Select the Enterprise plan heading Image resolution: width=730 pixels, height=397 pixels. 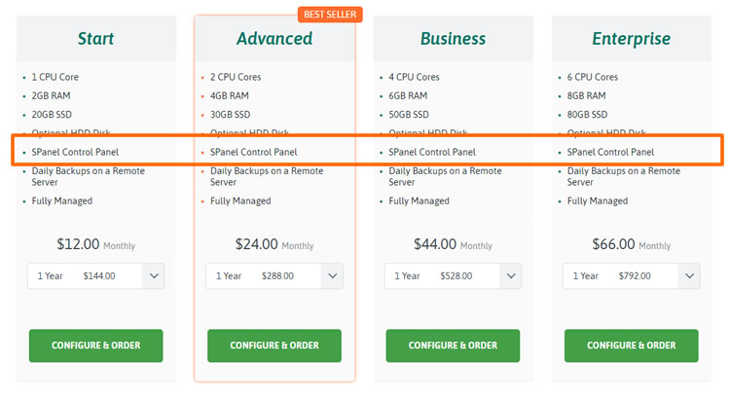click(x=632, y=39)
